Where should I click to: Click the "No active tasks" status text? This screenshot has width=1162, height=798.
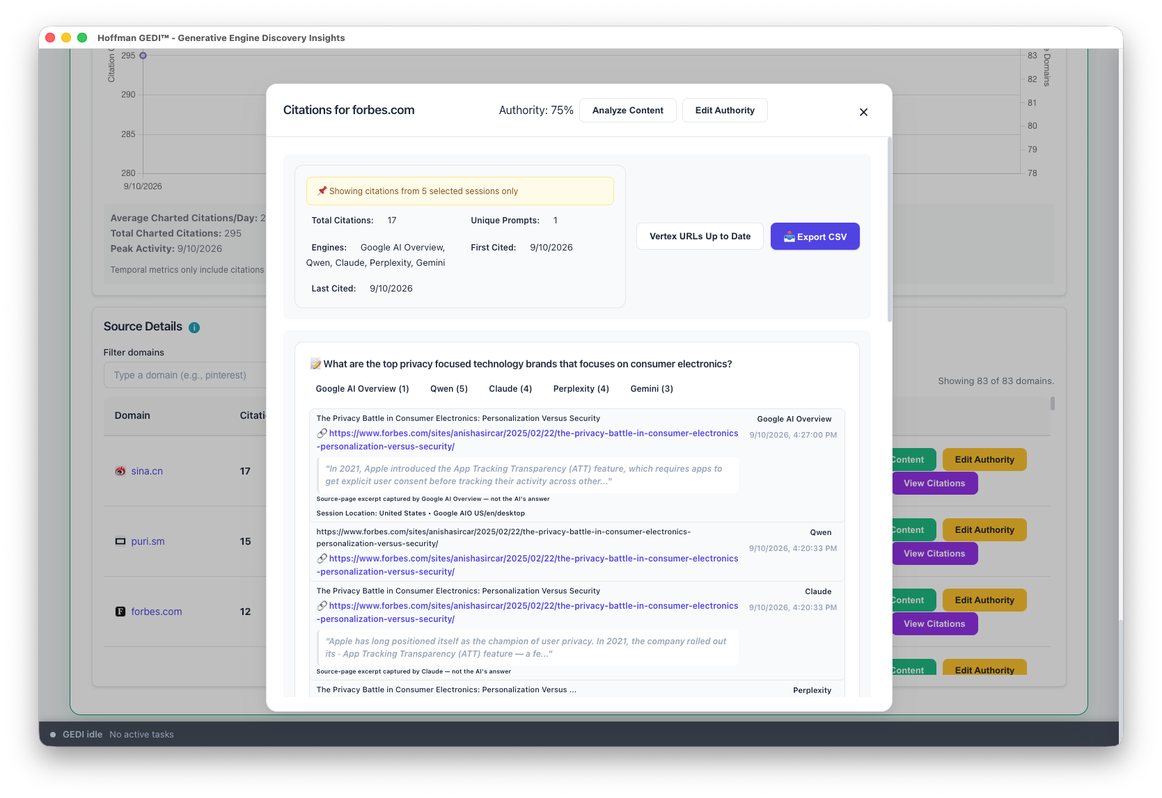tap(141, 735)
